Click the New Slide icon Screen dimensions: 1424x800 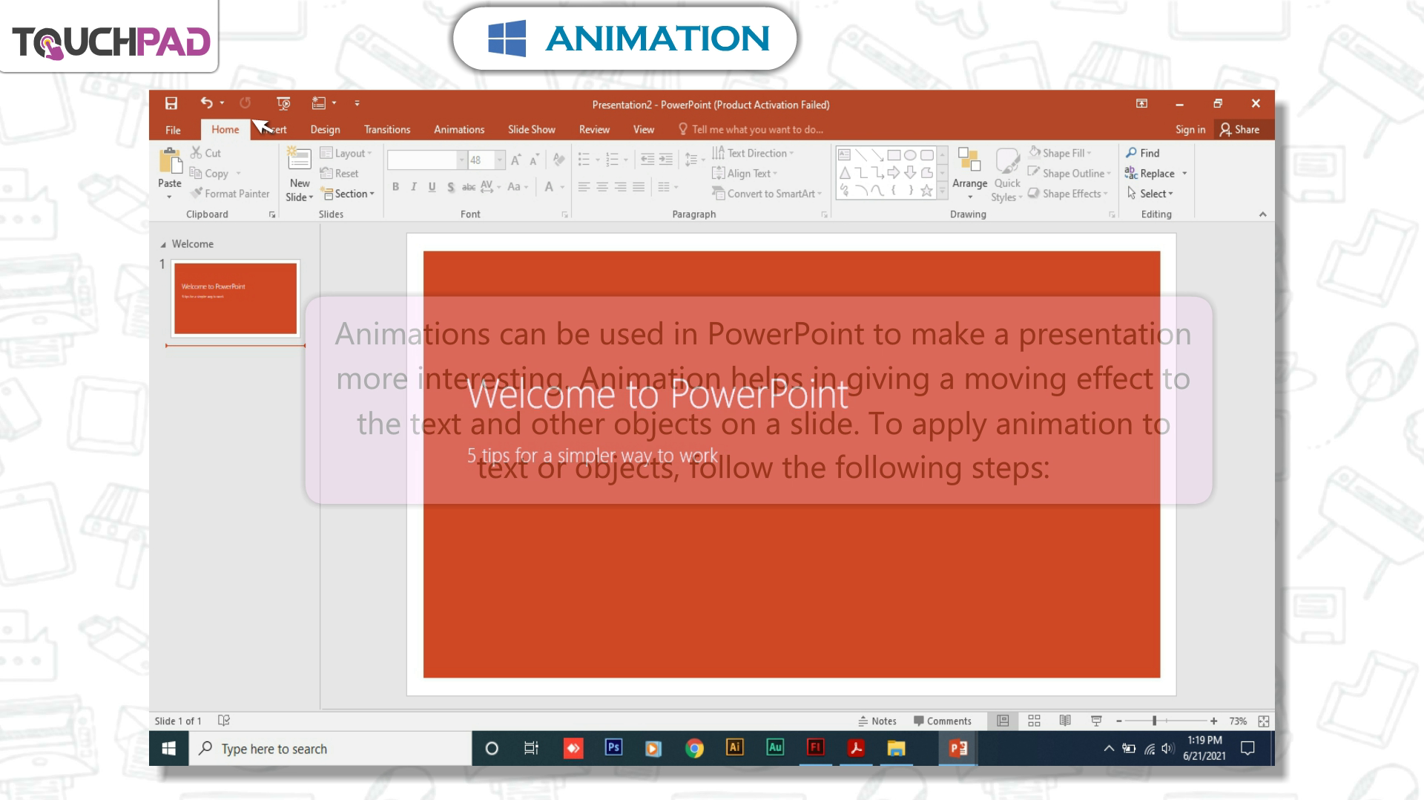click(299, 160)
